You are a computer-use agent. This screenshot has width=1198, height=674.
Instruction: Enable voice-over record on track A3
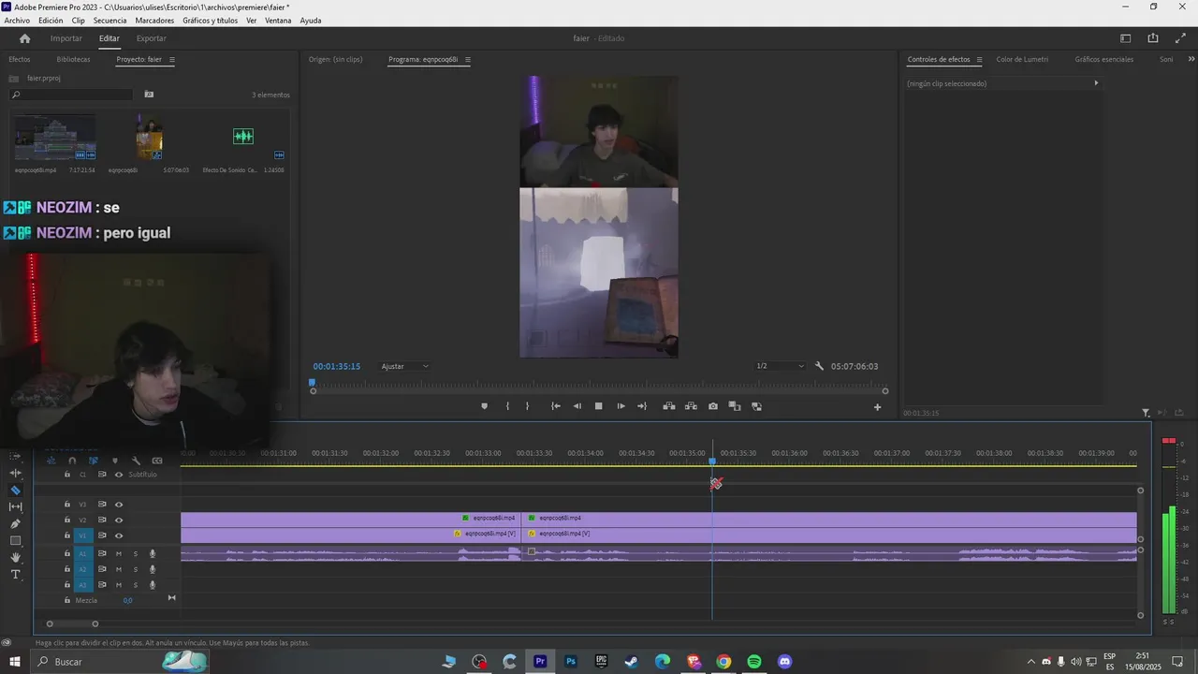(x=153, y=585)
